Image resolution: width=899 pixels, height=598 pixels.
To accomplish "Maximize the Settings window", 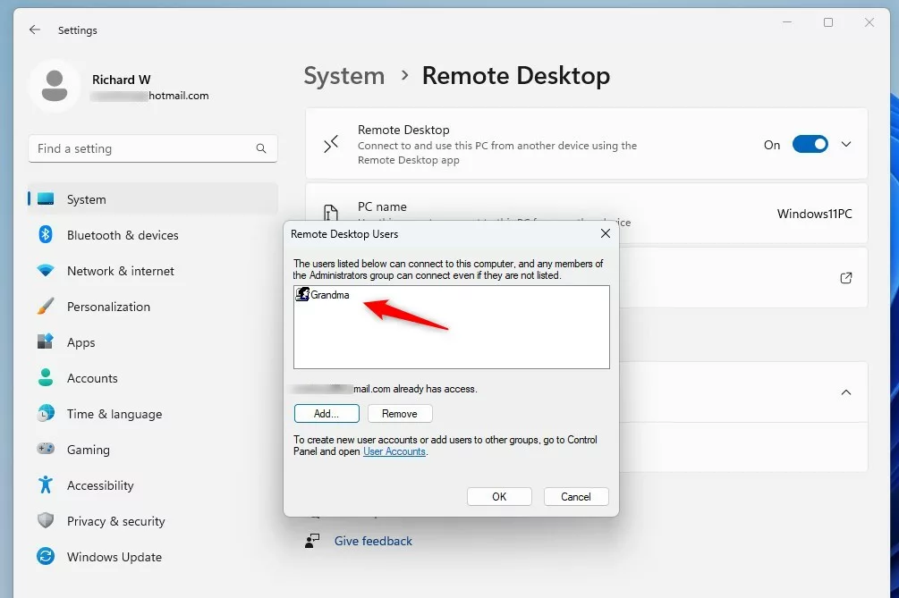I will (x=828, y=22).
